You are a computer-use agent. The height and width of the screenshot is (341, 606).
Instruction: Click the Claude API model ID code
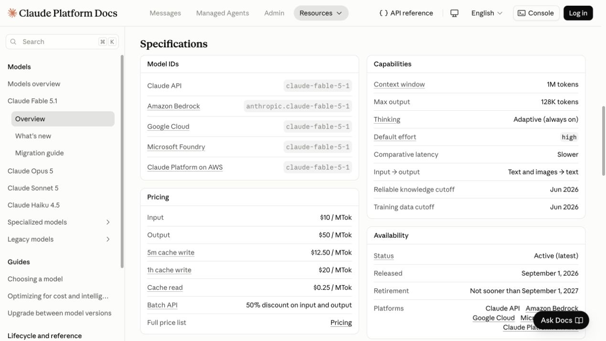pyautogui.click(x=318, y=86)
